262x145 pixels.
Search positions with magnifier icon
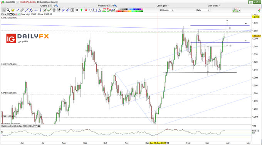(115, 6)
